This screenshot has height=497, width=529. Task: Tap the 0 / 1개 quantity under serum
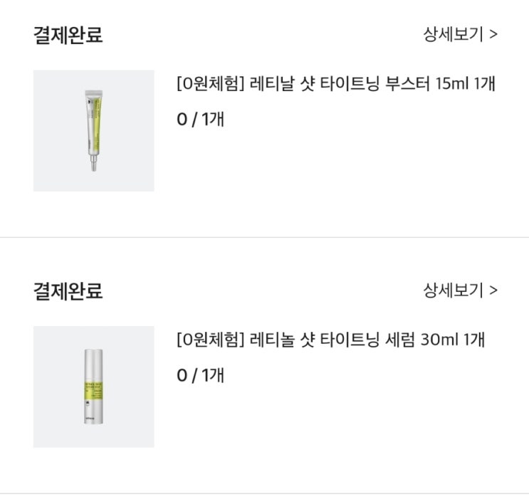200,375
